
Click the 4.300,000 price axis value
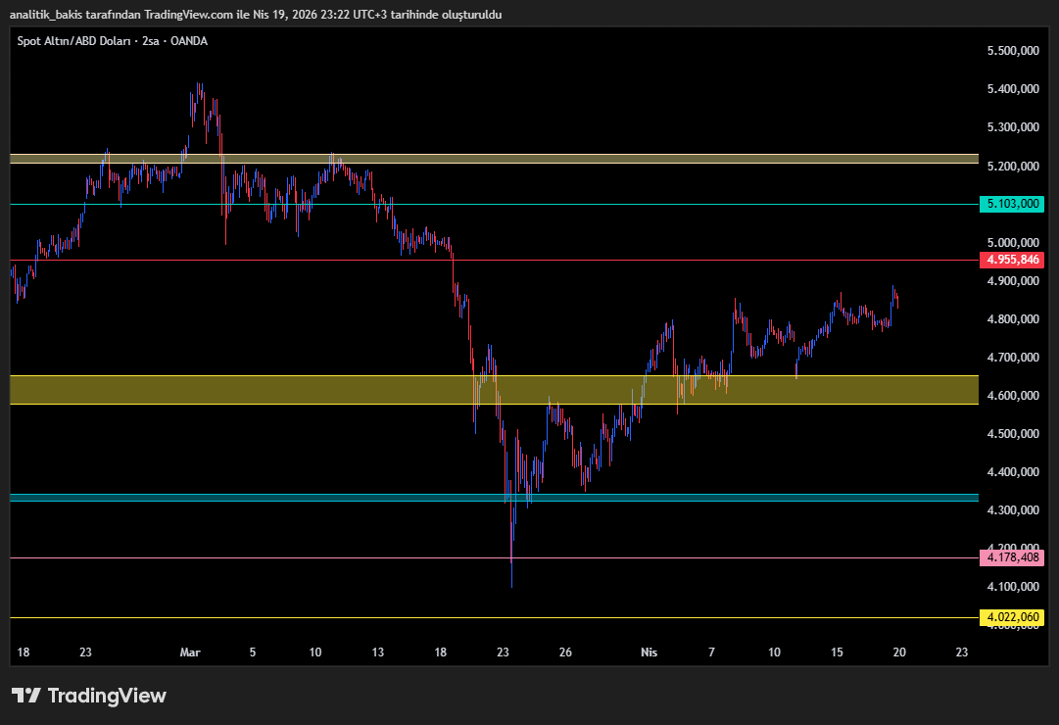1013,510
